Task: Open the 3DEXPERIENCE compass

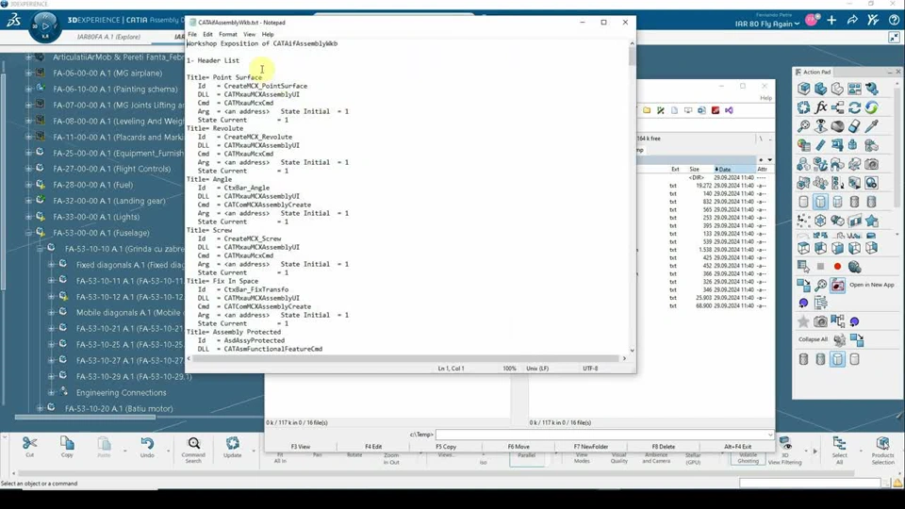Action: coord(45,26)
